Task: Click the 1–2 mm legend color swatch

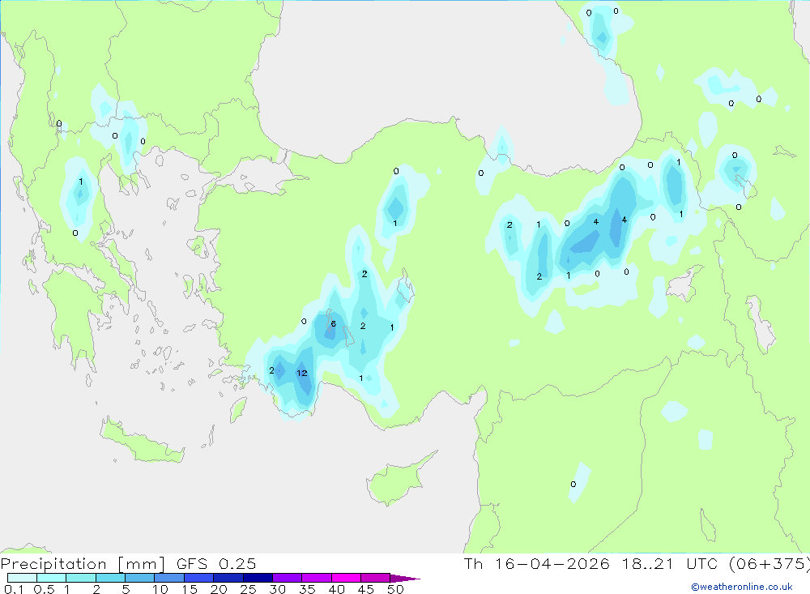Action: tap(81, 578)
